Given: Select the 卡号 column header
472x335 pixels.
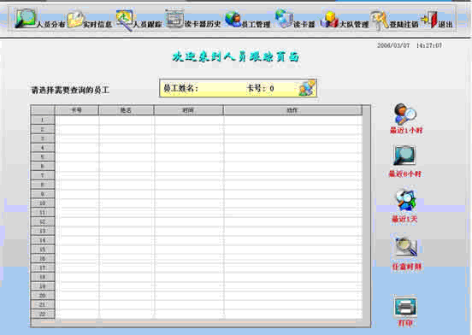Looking at the screenshot, I should [77, 110].
